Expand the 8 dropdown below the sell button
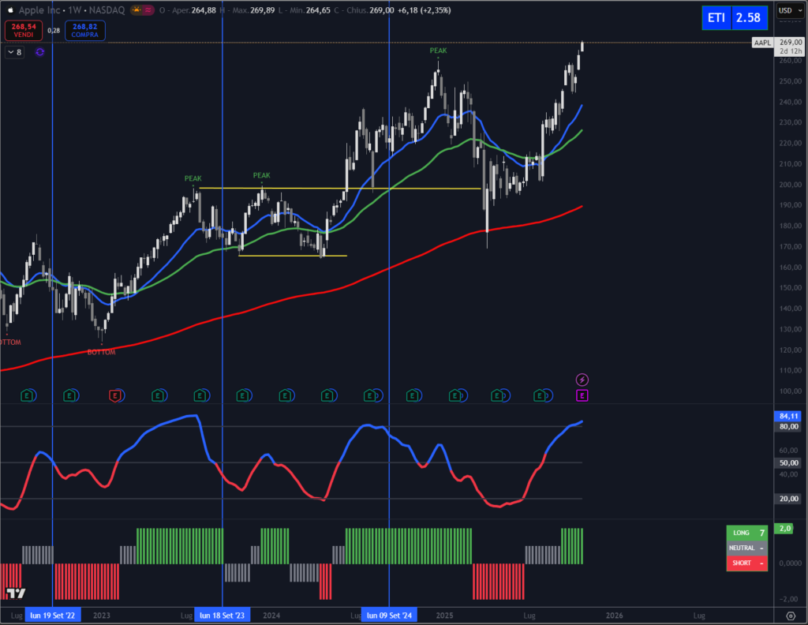 tap(13, 51)
